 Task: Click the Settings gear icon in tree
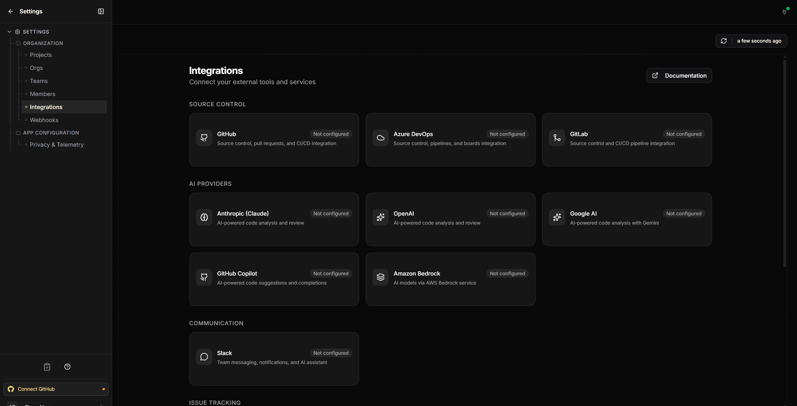(17, 32)
